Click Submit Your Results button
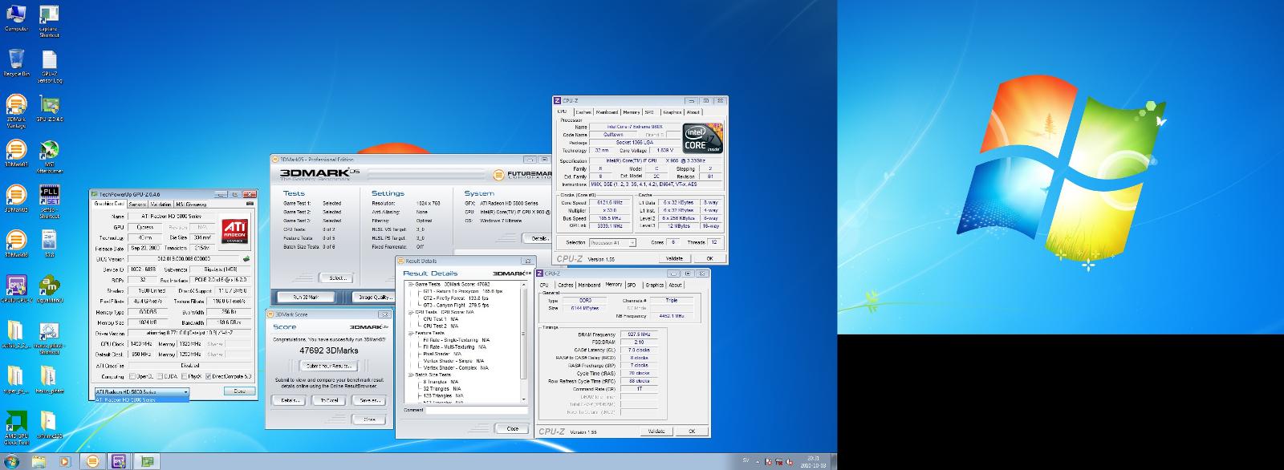This screenshot has height=470, width=1284. tap(328, 366)
